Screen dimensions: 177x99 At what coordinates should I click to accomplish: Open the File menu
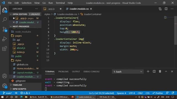(x=10, y=3)
